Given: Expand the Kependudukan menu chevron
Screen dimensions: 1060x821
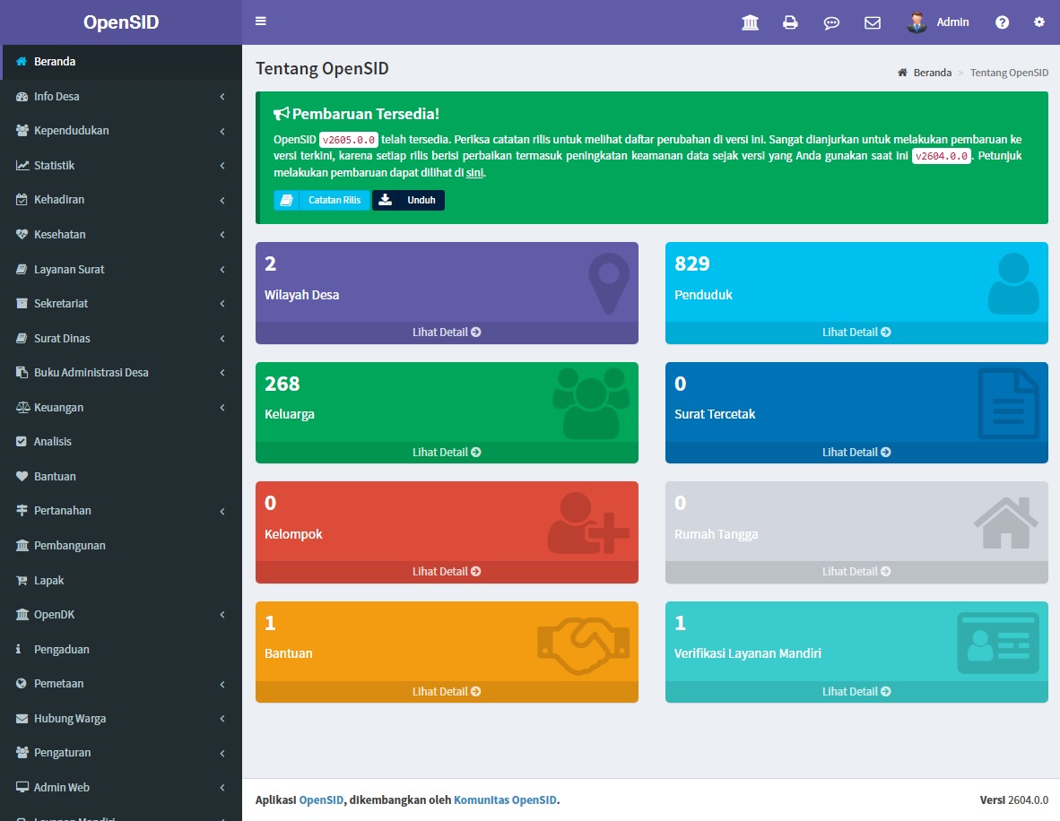Looking at the screenshot, I should pos(222,131).
